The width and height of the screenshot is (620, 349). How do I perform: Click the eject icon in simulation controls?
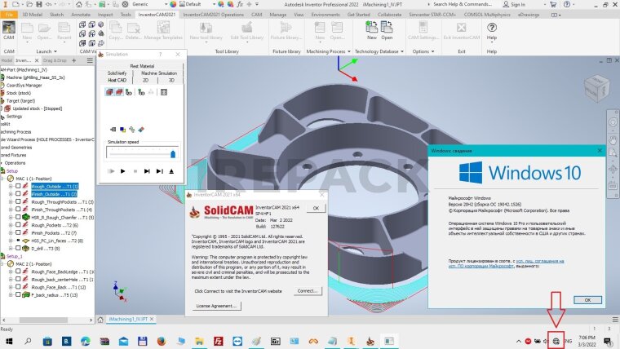(x=171, y=171)
